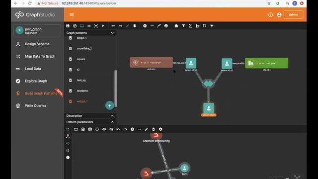Click the pattern list scrollbar

(116, 89)
